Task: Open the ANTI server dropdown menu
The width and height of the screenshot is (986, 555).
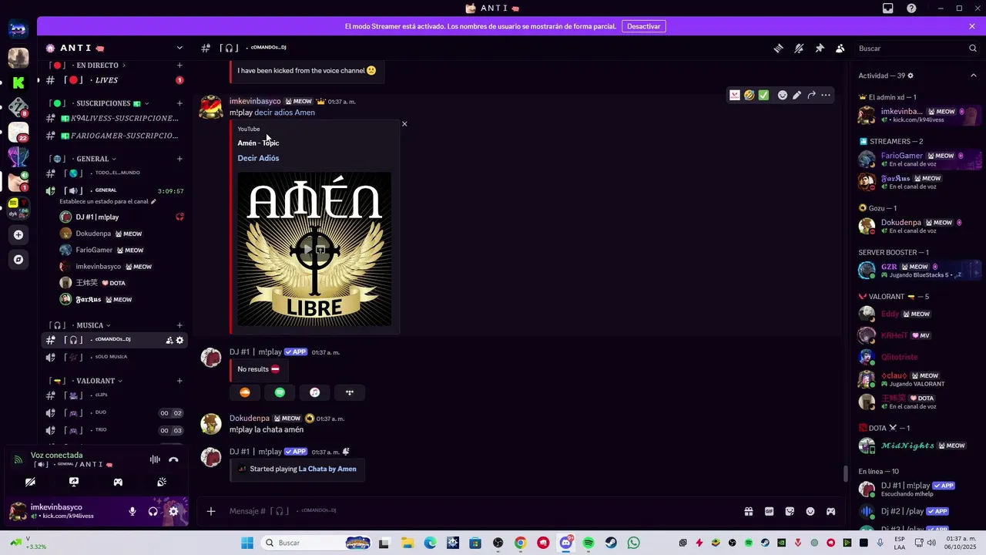Action: click(179, 48)
